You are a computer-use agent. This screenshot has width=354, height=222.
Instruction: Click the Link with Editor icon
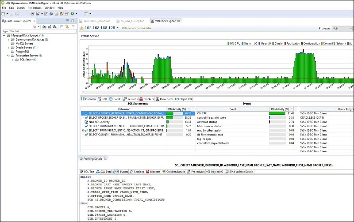pyautogui.click(x=67, y=26)
